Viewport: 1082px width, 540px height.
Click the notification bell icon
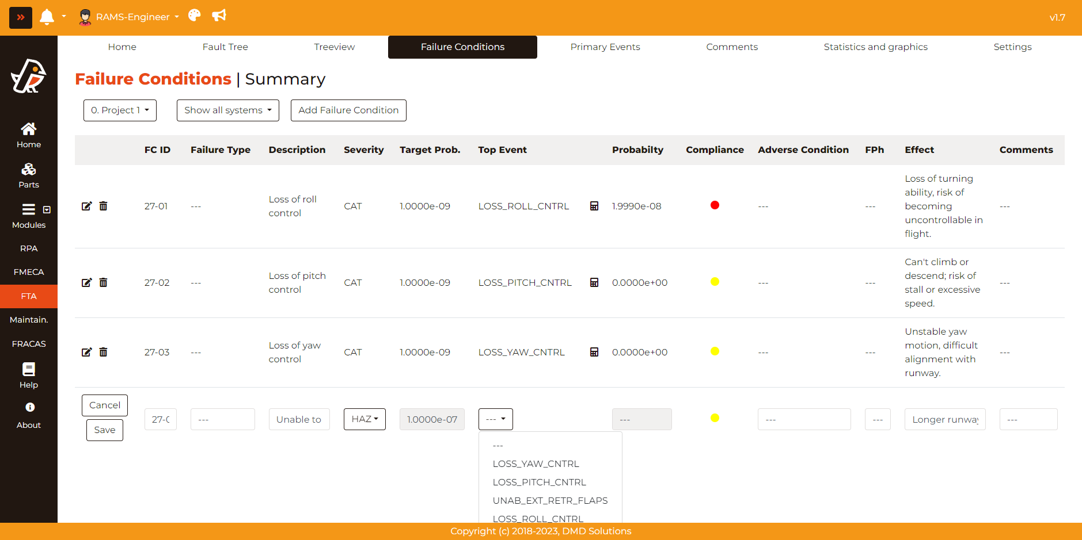(47, 17)
